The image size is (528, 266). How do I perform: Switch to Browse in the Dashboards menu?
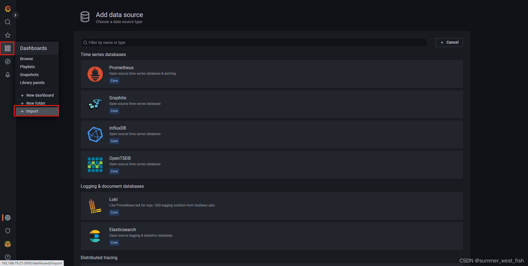click(x=26, y=58)
